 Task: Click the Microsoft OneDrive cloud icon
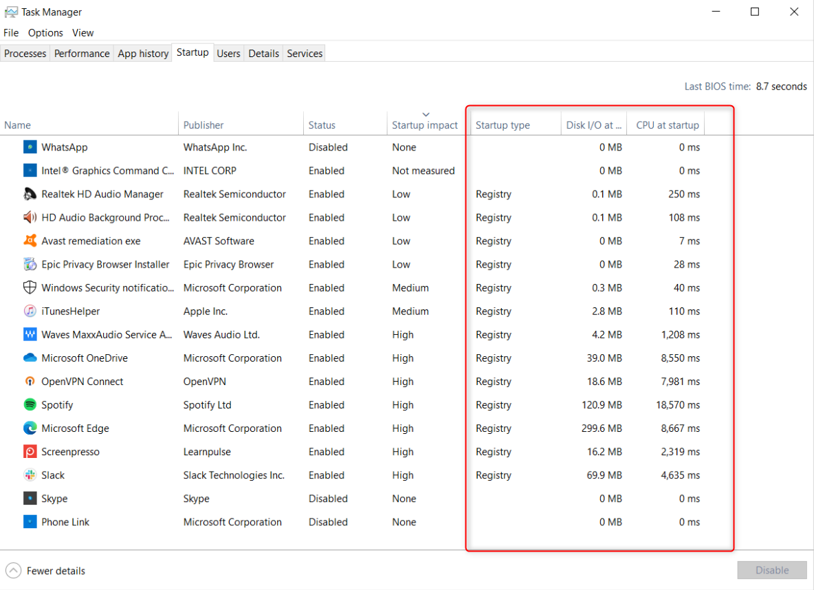click(30, 358)
